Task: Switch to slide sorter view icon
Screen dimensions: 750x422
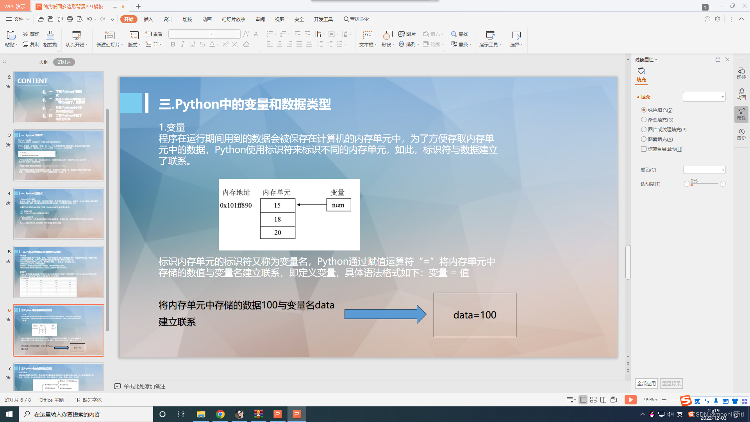Action: (593, 400)
